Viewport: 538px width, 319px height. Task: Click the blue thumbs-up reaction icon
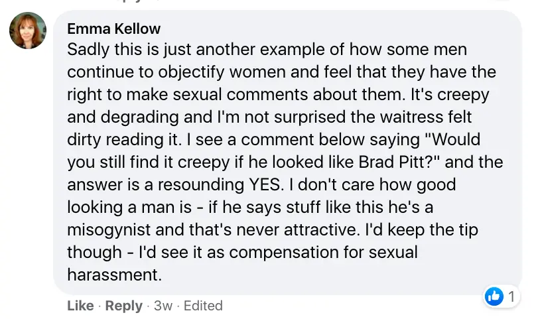click(494, 296)
